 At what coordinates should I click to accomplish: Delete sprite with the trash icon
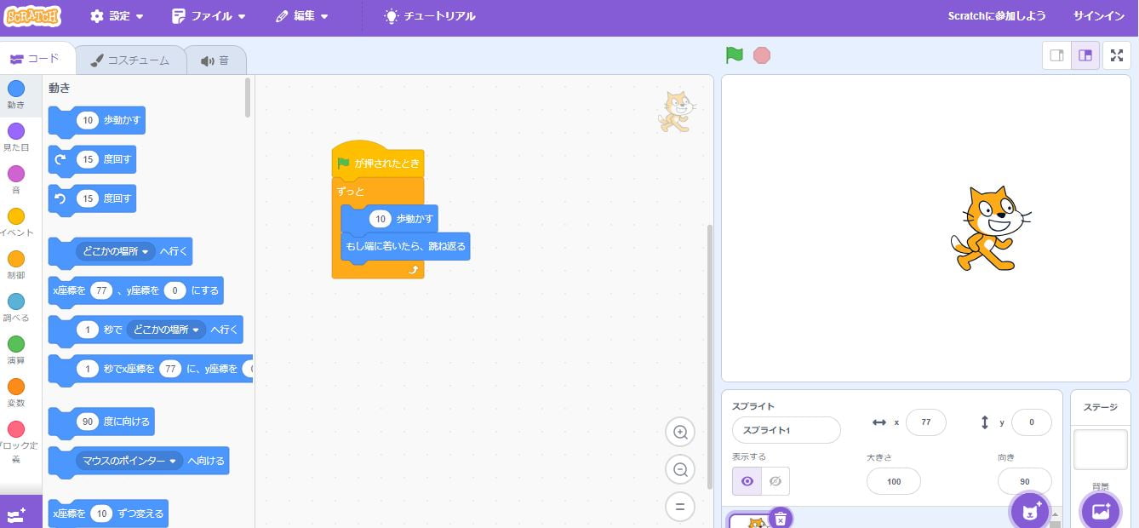point(781,518)
